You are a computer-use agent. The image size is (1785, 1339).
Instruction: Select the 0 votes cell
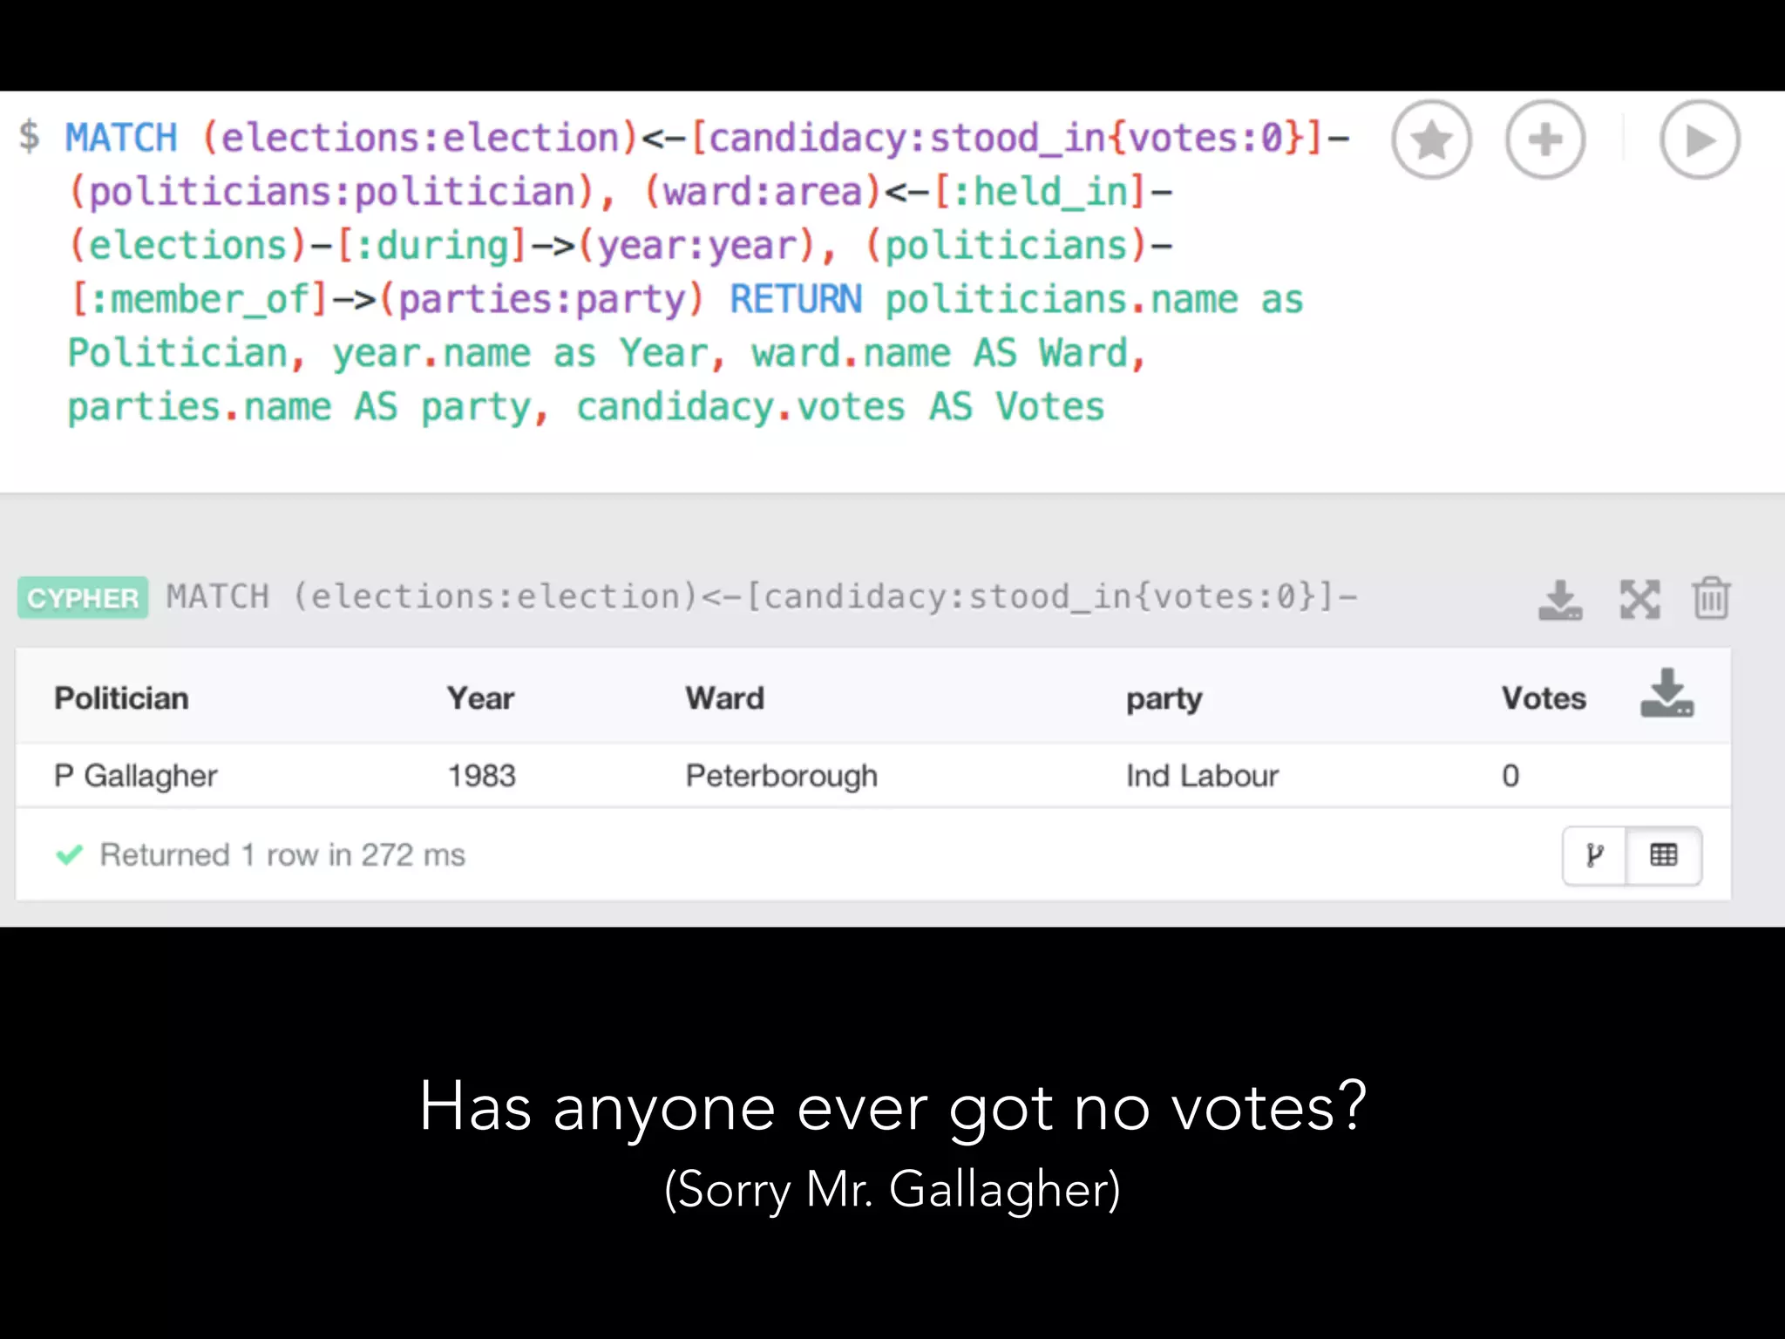point(1510,776)
